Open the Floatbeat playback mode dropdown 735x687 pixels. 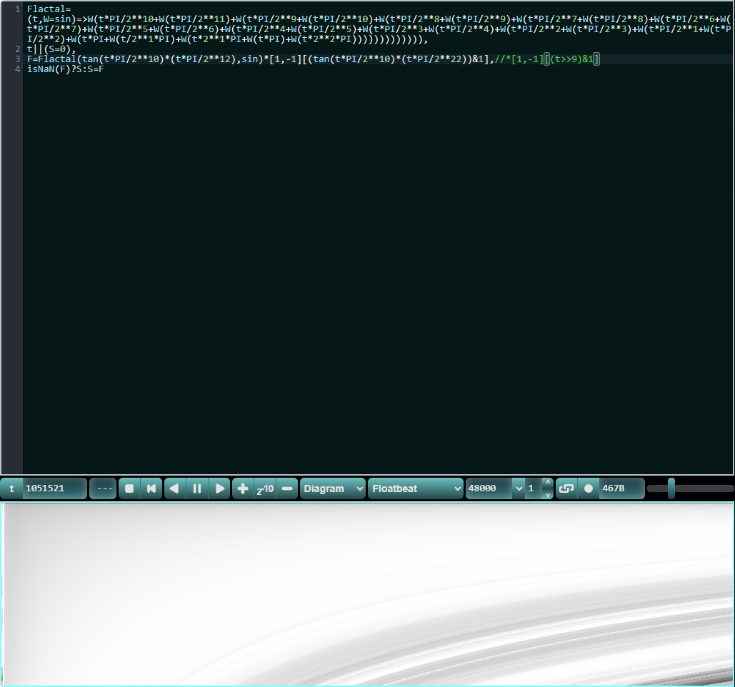click(x=415, y=488)
